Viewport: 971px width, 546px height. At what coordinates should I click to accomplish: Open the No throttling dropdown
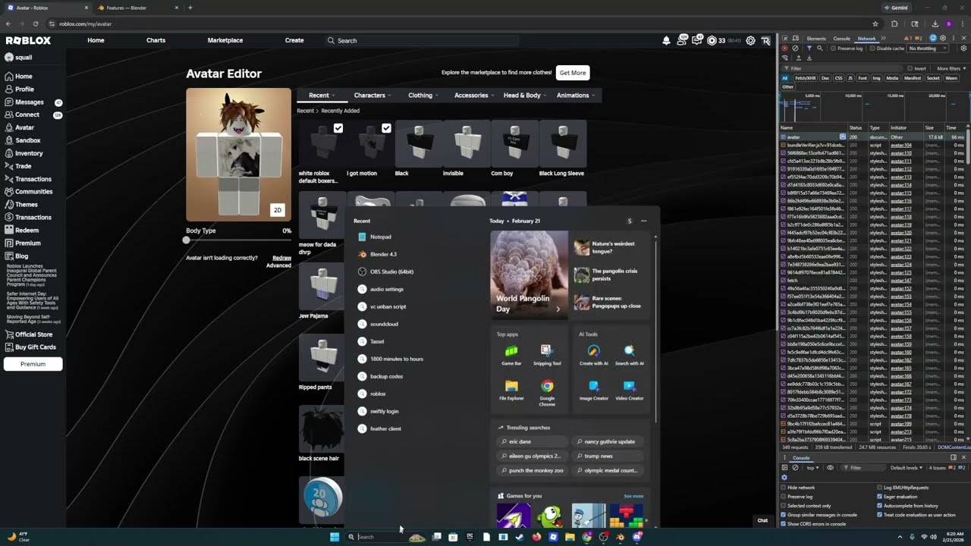pyautogui.click(x=927, y=49)
